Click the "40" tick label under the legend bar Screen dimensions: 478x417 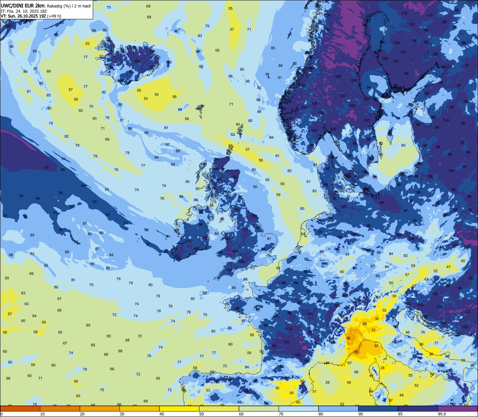(x=162, y=414)
